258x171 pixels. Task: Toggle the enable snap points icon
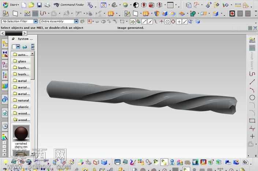[x=132, y=22]
